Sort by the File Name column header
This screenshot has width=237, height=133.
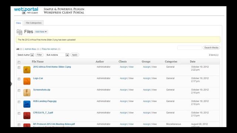[x=38, y=62]
